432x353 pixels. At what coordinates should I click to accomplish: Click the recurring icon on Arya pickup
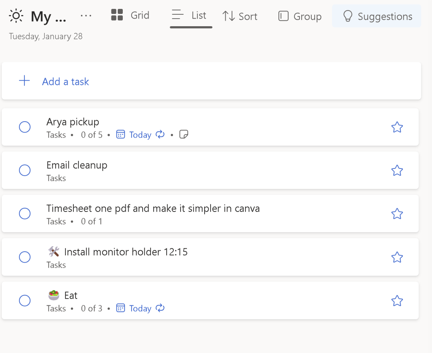(x=160, y=134)
